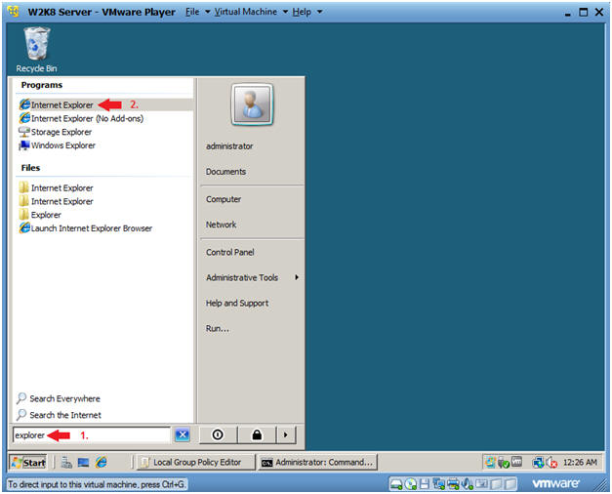Click the power button in Start menu
This screenshot has width=612, height=494.
[x=218, y=434]
